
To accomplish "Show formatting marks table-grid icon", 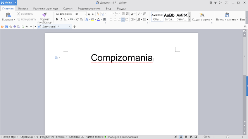I will (145, 14).
